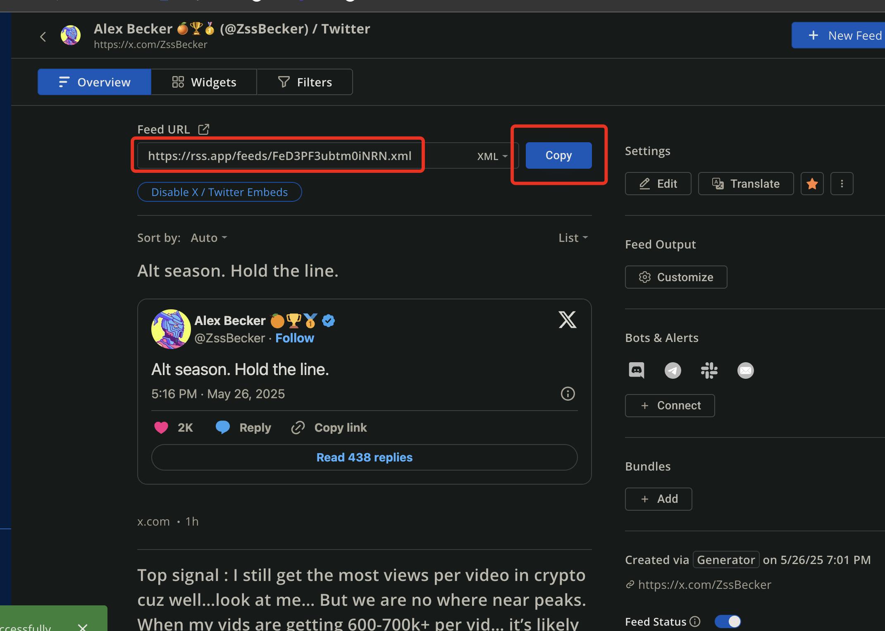885x631 pixels.
Task: Like the tweet with heart icon
Action: [x=161, y=428]
